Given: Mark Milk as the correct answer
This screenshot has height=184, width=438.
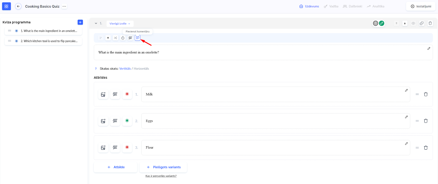Looking at the screenshot, I should click(127, 94).
